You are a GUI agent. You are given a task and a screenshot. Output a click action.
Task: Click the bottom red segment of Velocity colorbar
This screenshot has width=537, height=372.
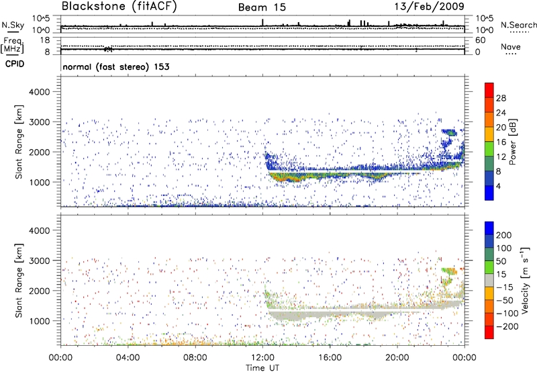tap(489, 332)
